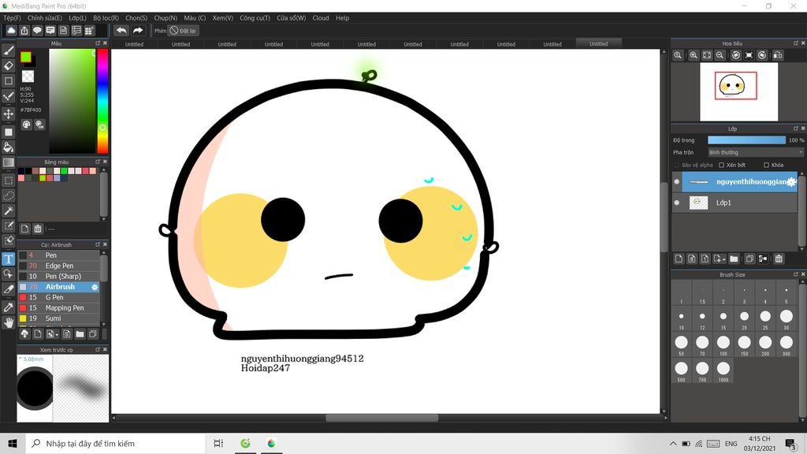Select the rectangular Select tool
This screenshot has height=454, width=807.
pyautogui.click(x=9, y=180)
